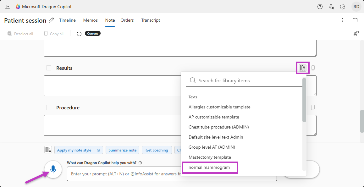Click the help question mark icon
Viewport: 364px width, 187px height.
click(320, 7)
